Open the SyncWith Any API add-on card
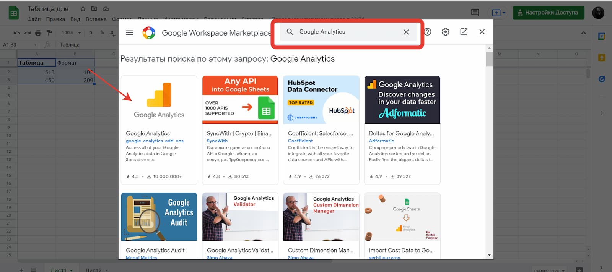 tap(240, 130)
